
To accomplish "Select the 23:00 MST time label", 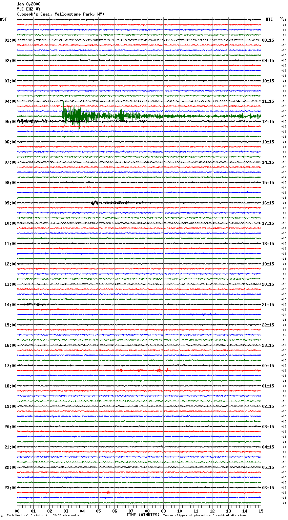I will pyautogui.click(x=10, y=488).
